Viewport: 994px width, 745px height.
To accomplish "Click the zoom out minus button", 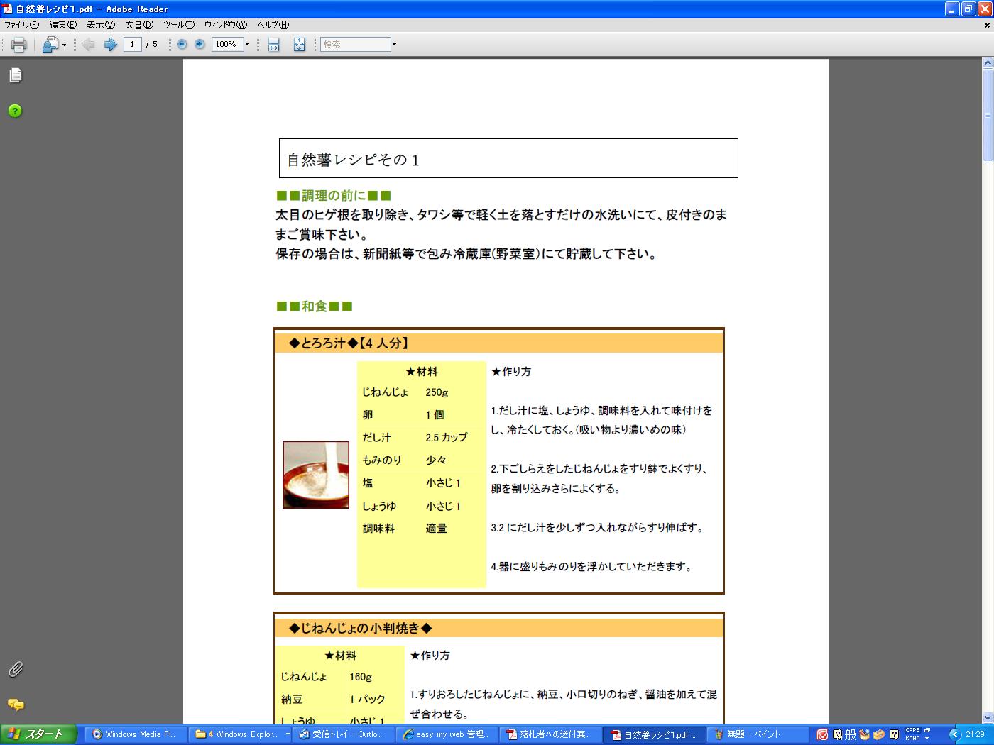I will [182, 45].
